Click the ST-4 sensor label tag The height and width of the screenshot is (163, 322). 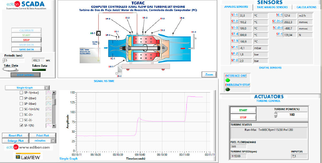tap(235, 34)
